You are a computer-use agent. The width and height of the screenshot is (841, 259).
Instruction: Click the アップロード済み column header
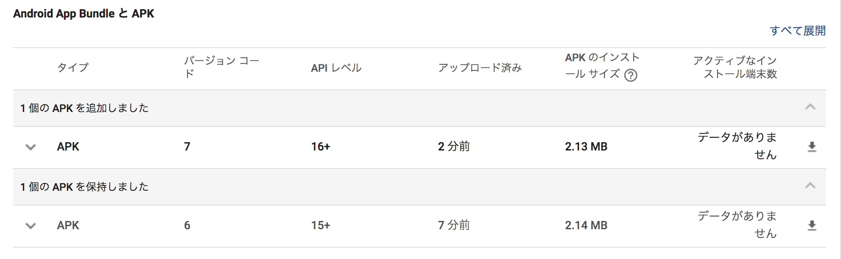480,68
